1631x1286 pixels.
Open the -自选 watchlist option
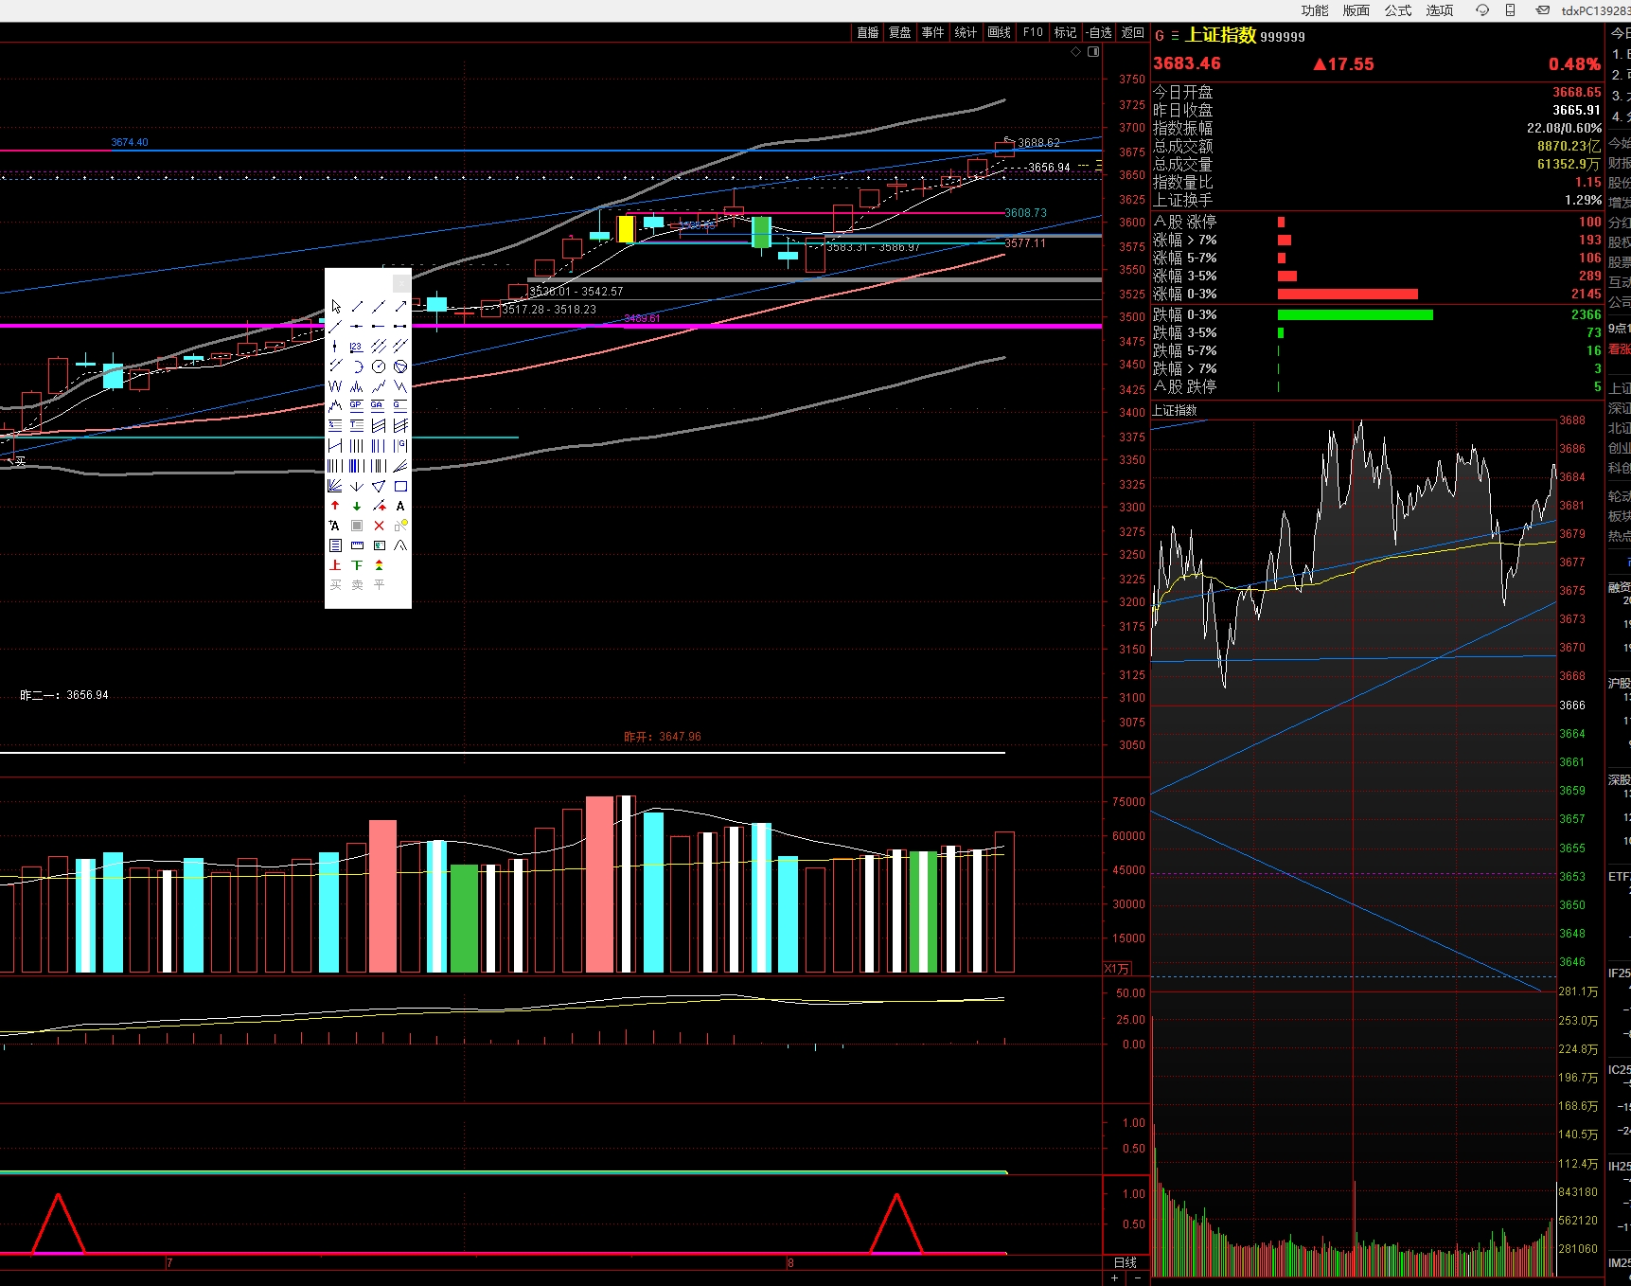1099,32
